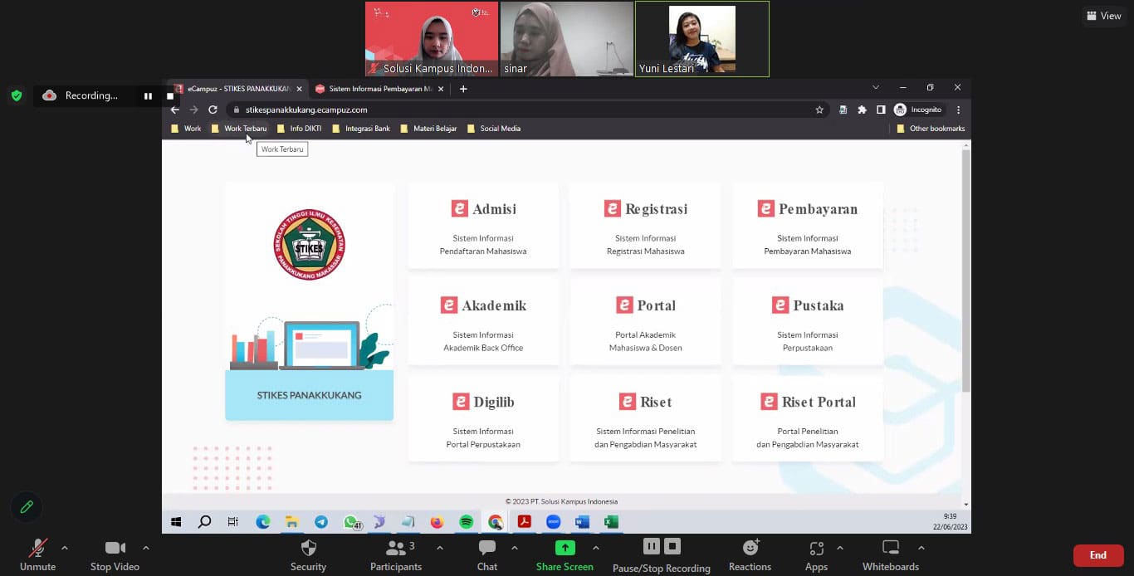
Task: Open the Riset Portal card
Action: [x=808, y=418]
